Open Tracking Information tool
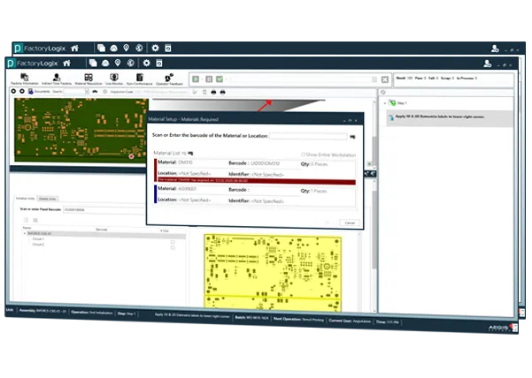Screen dimensions: 532x378 tap(25, 79)
